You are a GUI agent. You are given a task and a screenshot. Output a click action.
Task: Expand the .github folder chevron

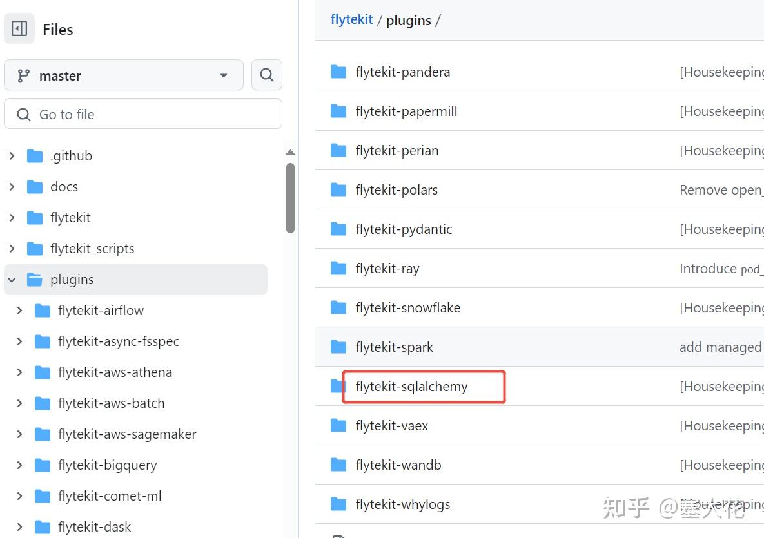point(12,155)
